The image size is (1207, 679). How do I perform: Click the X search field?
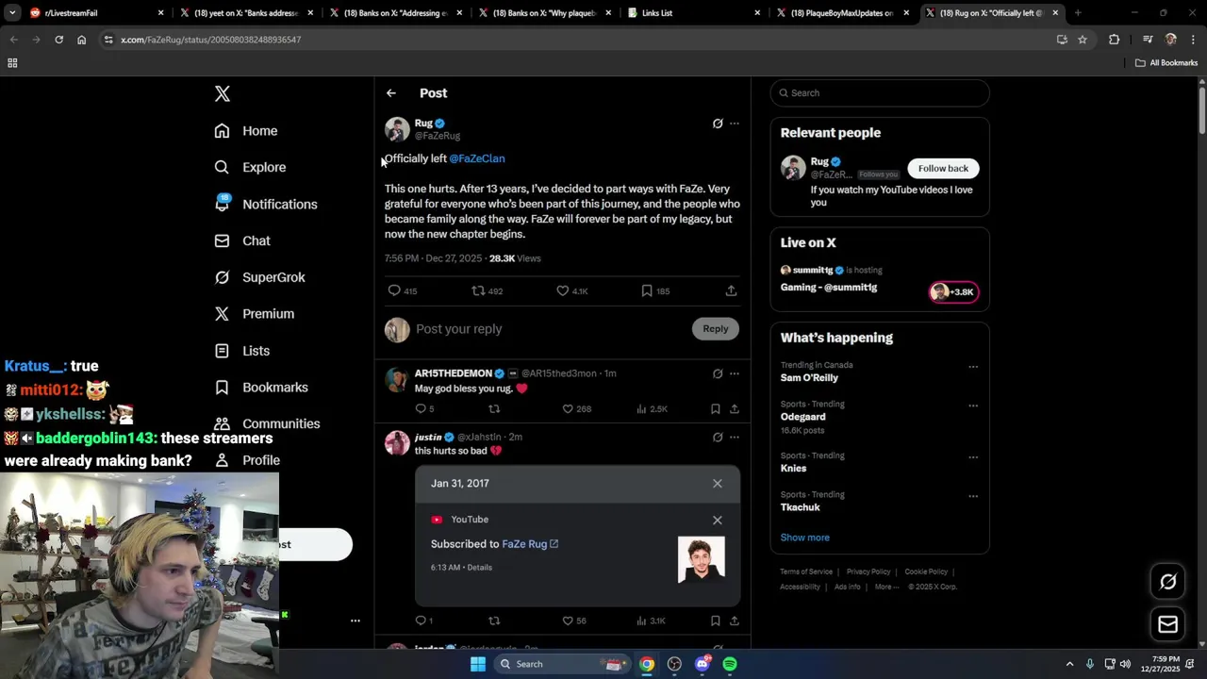pyautogui.click(x=880, y=93)
